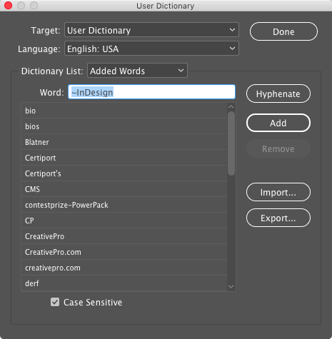Select capitalized "CreativePro.com" list entry
This screenshot has height=339, width=332.
[124, 252]
